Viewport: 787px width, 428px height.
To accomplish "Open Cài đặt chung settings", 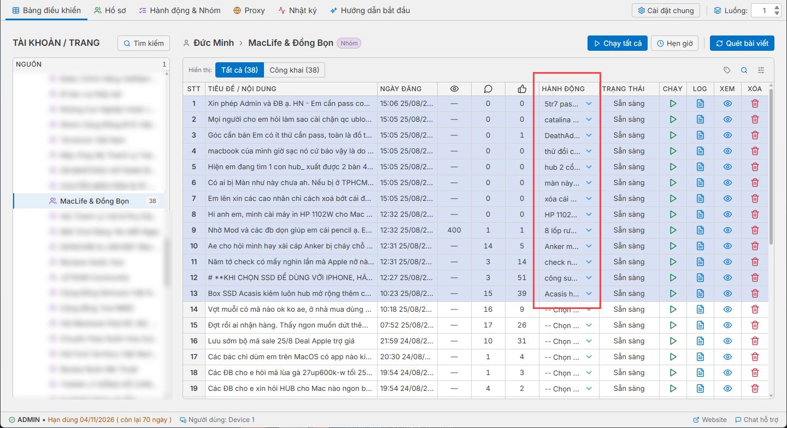I will pyautogui.click(x=666, y=10).
